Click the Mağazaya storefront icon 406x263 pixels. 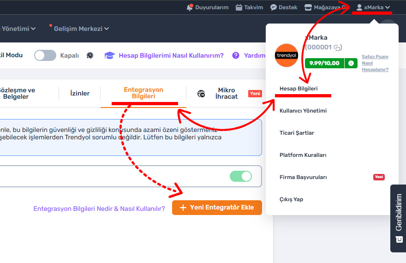(308, 7)
